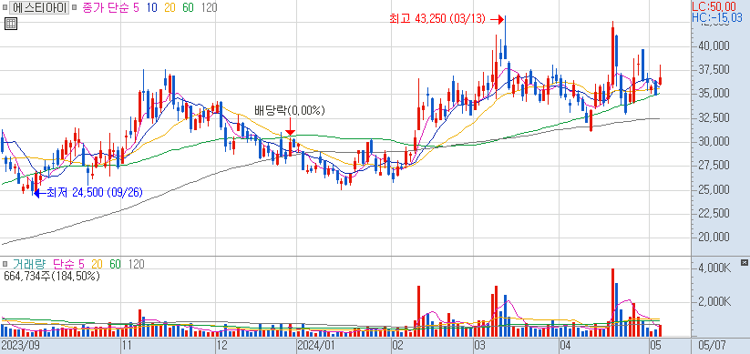
Task: Click the 05 month label on date axis
Action: (655, 345)
